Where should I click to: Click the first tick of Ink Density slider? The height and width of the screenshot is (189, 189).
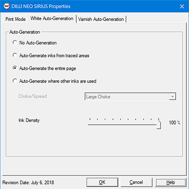[x=90, y=119]
